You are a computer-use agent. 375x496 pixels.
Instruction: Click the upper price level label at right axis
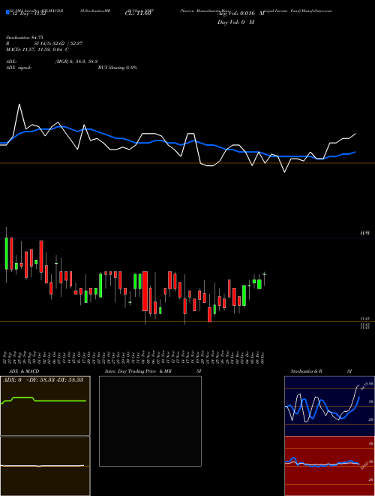(x=365, y=233)
